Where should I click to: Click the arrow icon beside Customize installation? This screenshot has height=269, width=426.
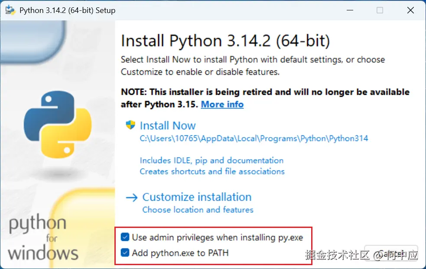(x=131, y=197)
